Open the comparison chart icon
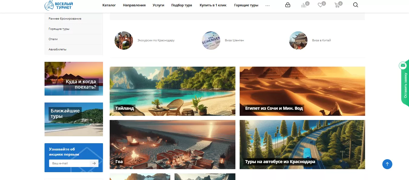Viewport: 409px width, 180px height. point(304,5)
